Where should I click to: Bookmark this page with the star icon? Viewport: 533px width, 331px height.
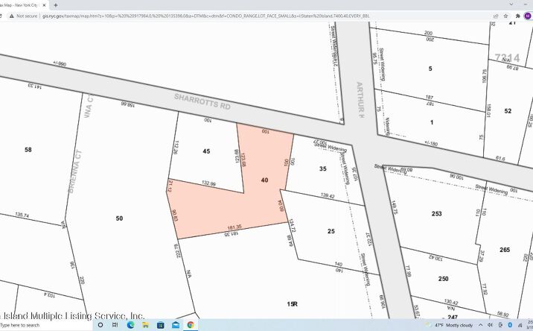click(505, 16)
